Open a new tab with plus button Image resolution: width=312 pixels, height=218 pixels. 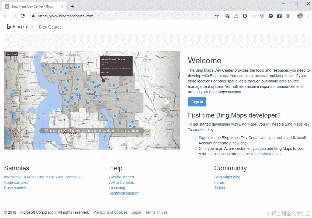pyautogui.click(x=72, y=6)
